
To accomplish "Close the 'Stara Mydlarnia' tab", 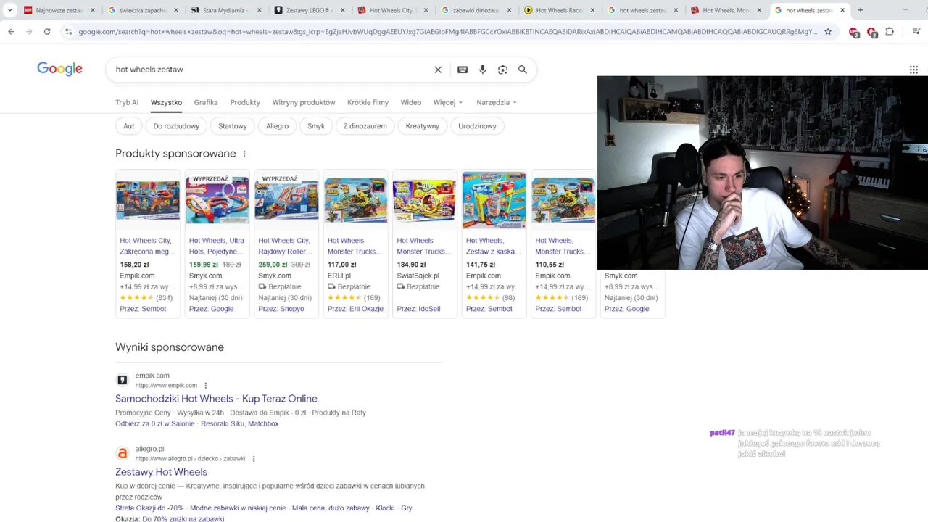I will click(260, 10).
